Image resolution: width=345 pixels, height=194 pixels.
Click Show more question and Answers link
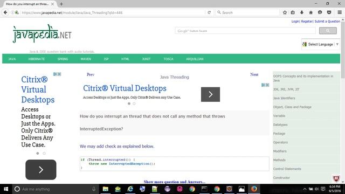pyautogui.click(x=174, y=182)
